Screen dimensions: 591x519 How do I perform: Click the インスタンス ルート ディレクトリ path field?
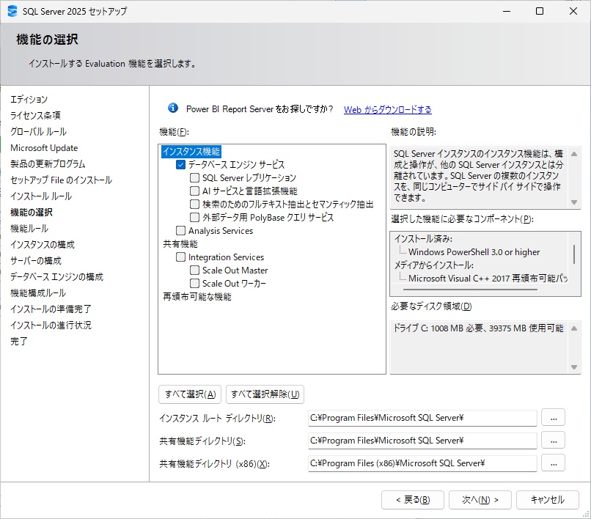pyautogui.click(x=422, y=417)
